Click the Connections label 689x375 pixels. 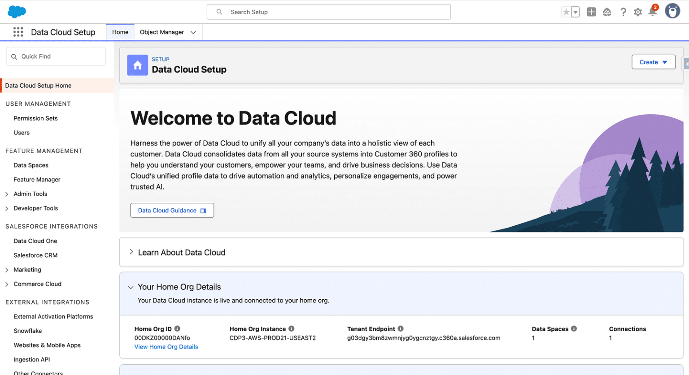[628, 329]
